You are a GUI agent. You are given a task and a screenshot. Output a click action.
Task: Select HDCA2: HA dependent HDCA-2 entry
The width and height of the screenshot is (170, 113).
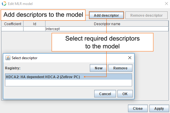(68, 77)
